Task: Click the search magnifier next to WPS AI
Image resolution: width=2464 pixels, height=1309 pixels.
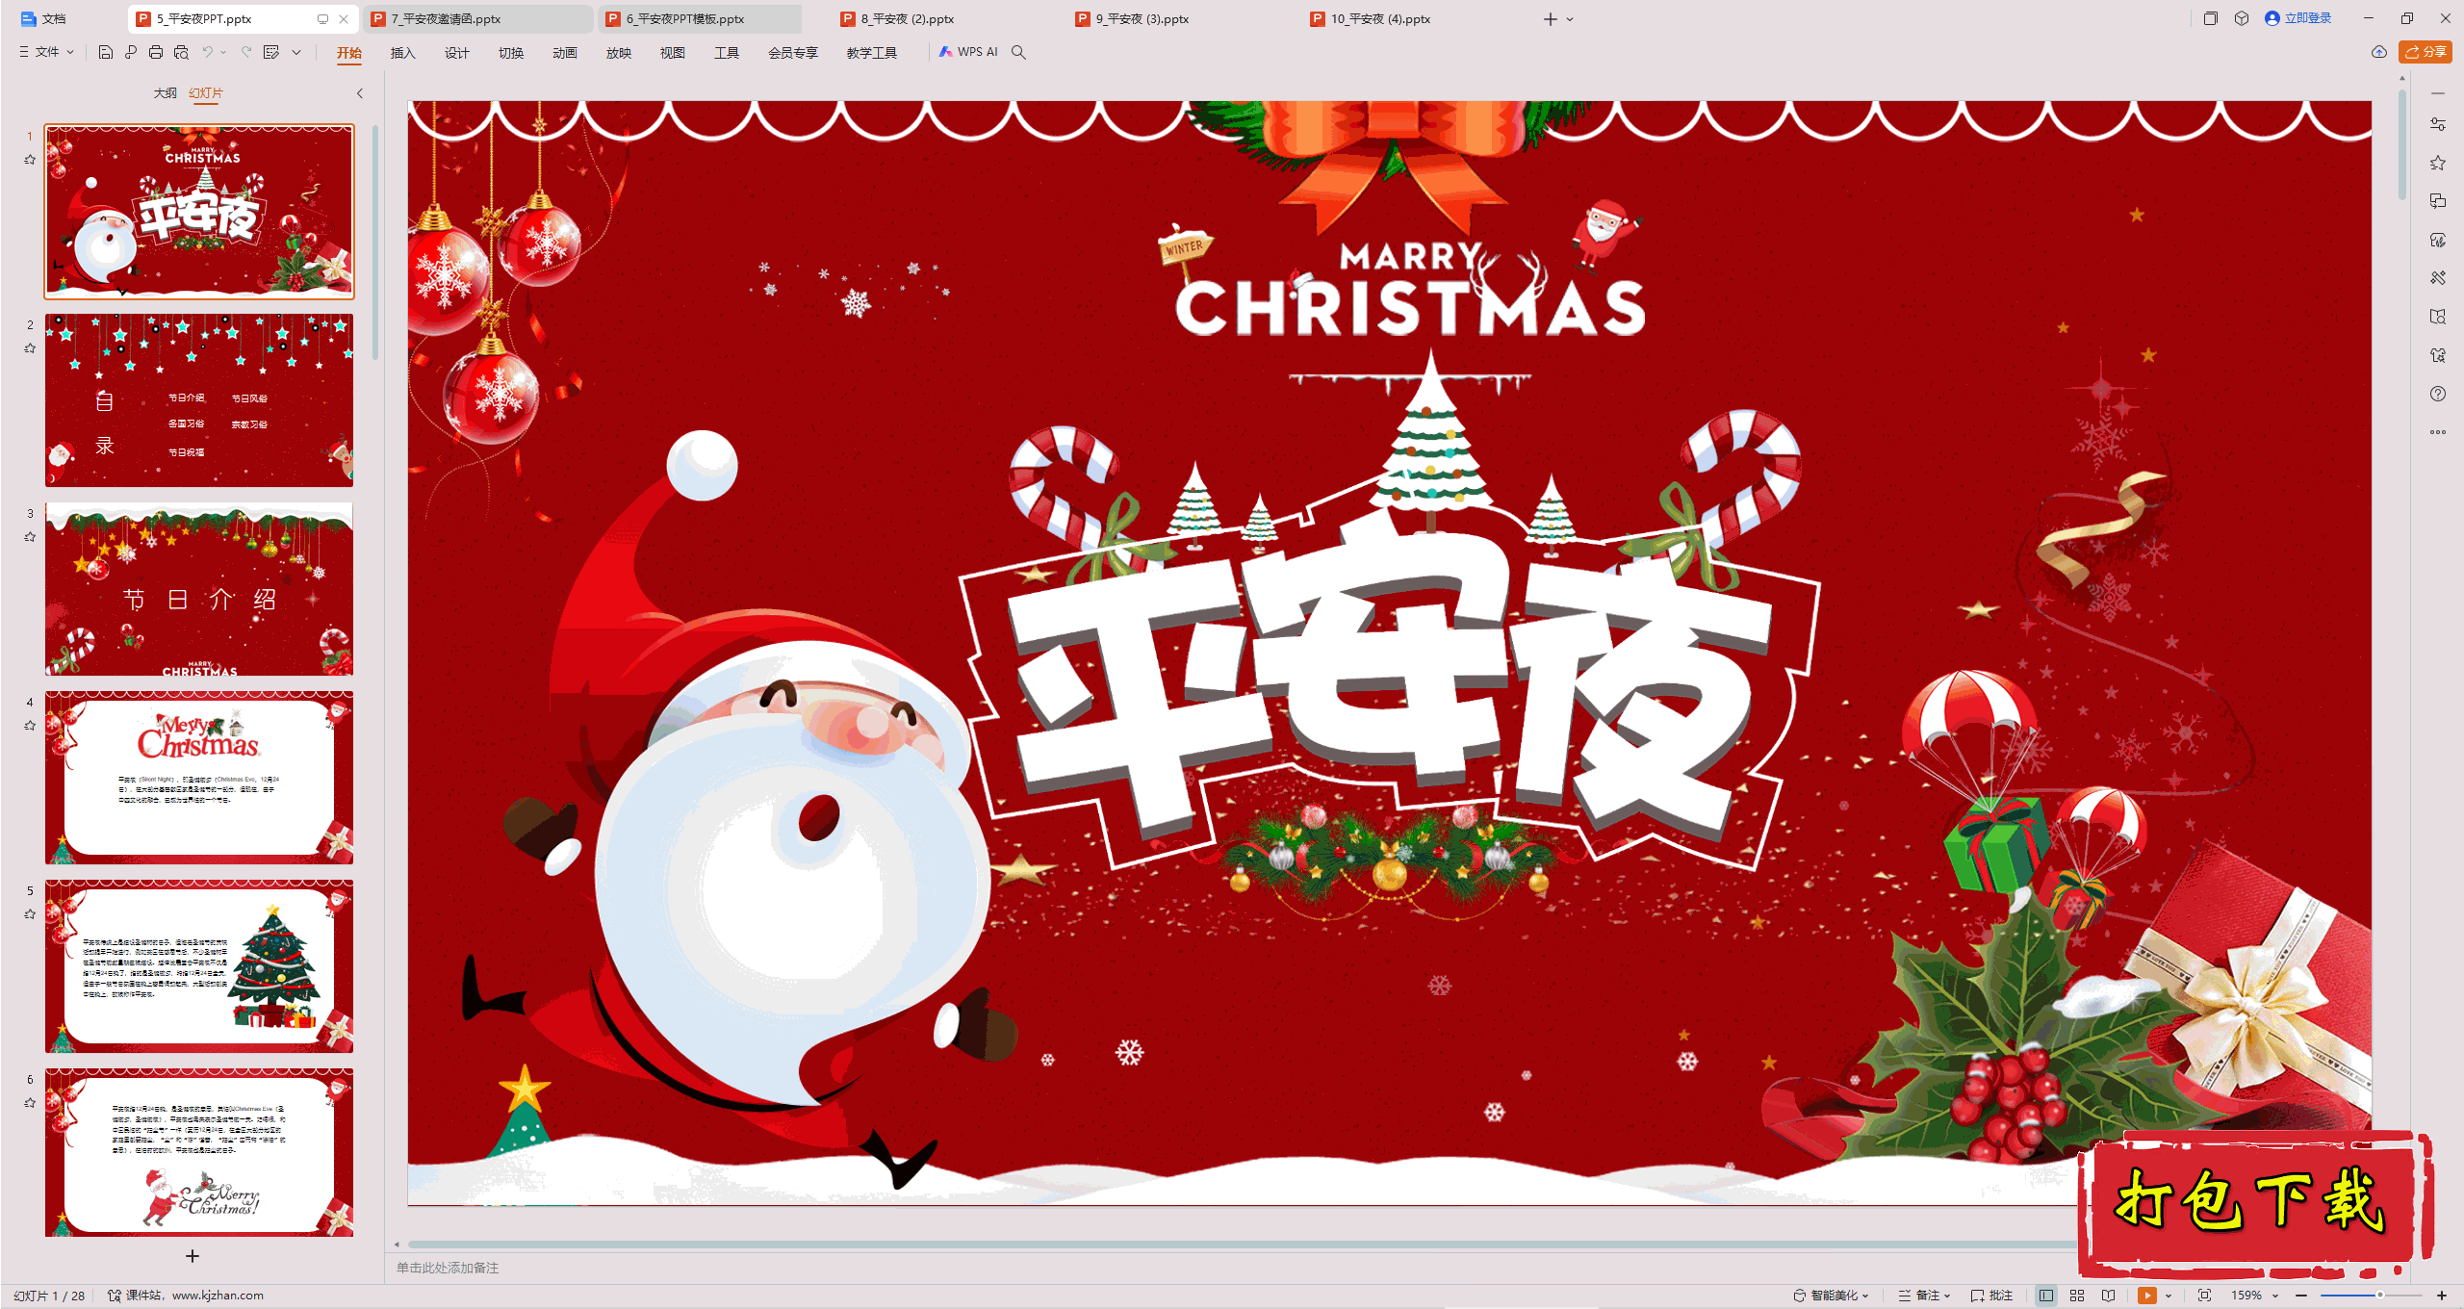Action: [1018, 52]
